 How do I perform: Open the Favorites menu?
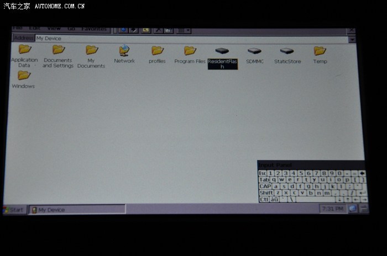(x=93, y=29)
